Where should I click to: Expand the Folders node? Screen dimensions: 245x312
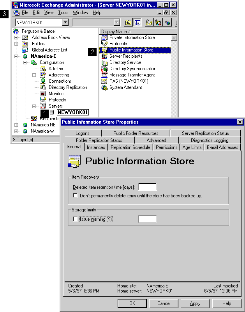[x=16, y=44]
